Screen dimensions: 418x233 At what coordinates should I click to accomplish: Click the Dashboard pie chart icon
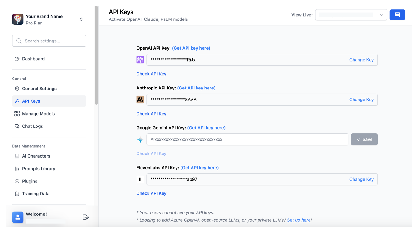(x=17, y=59)
